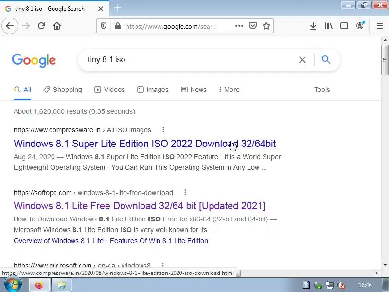This screenshot has height=292, width=389.
Task: Save page to Pocket
Action: [x=253, y=26]
